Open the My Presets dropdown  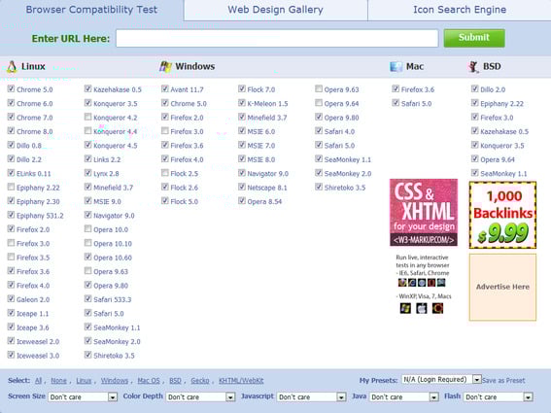coord(441,380)
